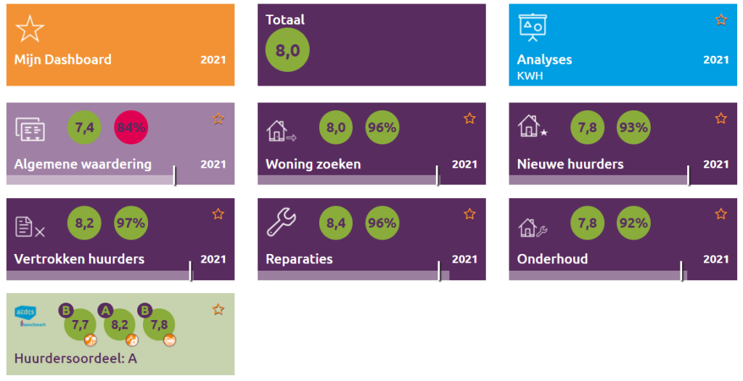
Task: Click the house with wrench Onderhoud icon
Action: [x=533, y=227]
